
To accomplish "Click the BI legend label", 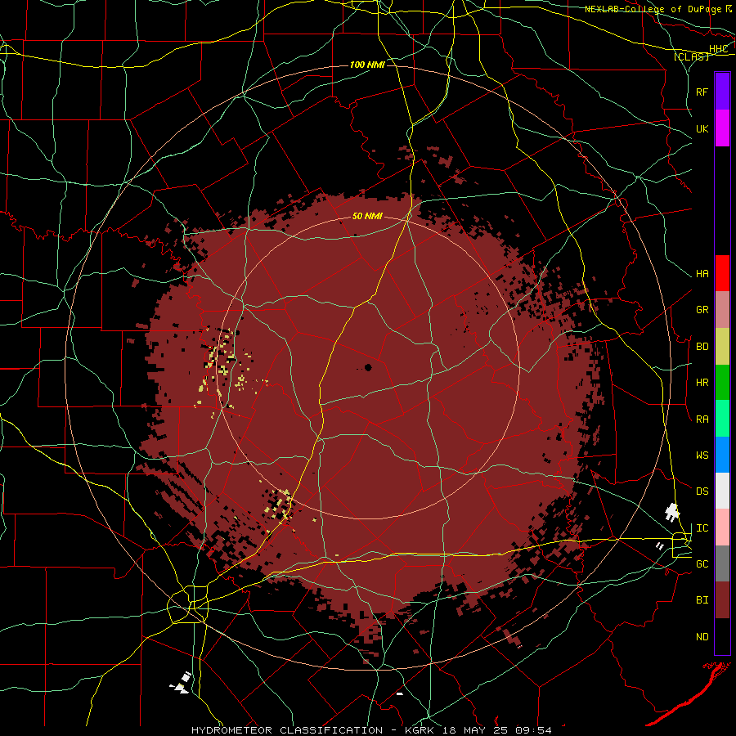I will coord(702,600).
